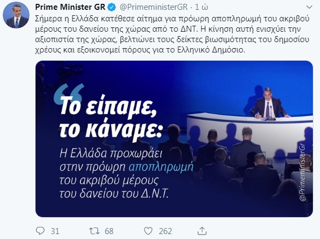This screenshot has height=239, width=320.
Task: Click the speaker seated at the podium
Action: (270, 104)
